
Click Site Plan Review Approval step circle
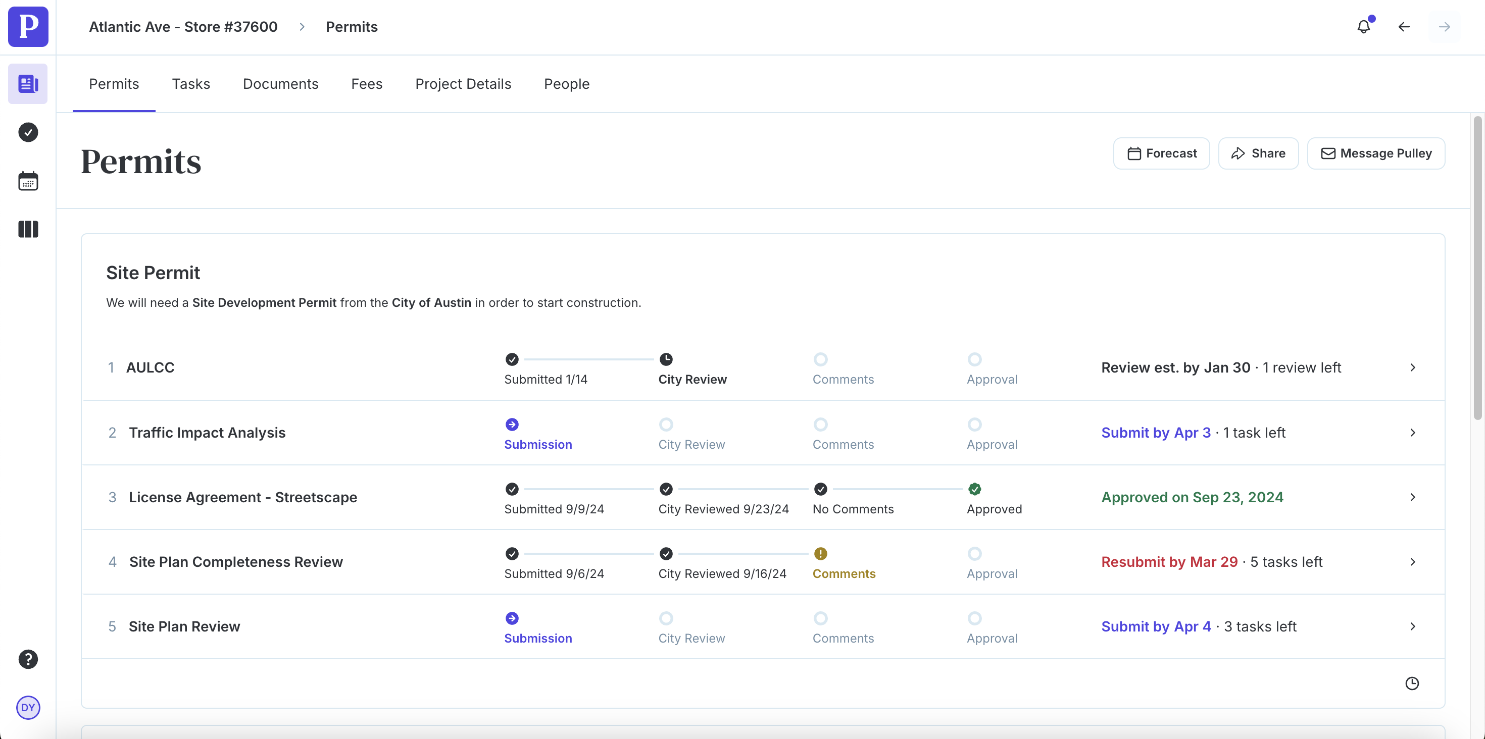pyautogui.click(x=974, y=618)
